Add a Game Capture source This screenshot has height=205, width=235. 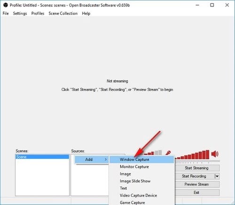tap(142, 203)
